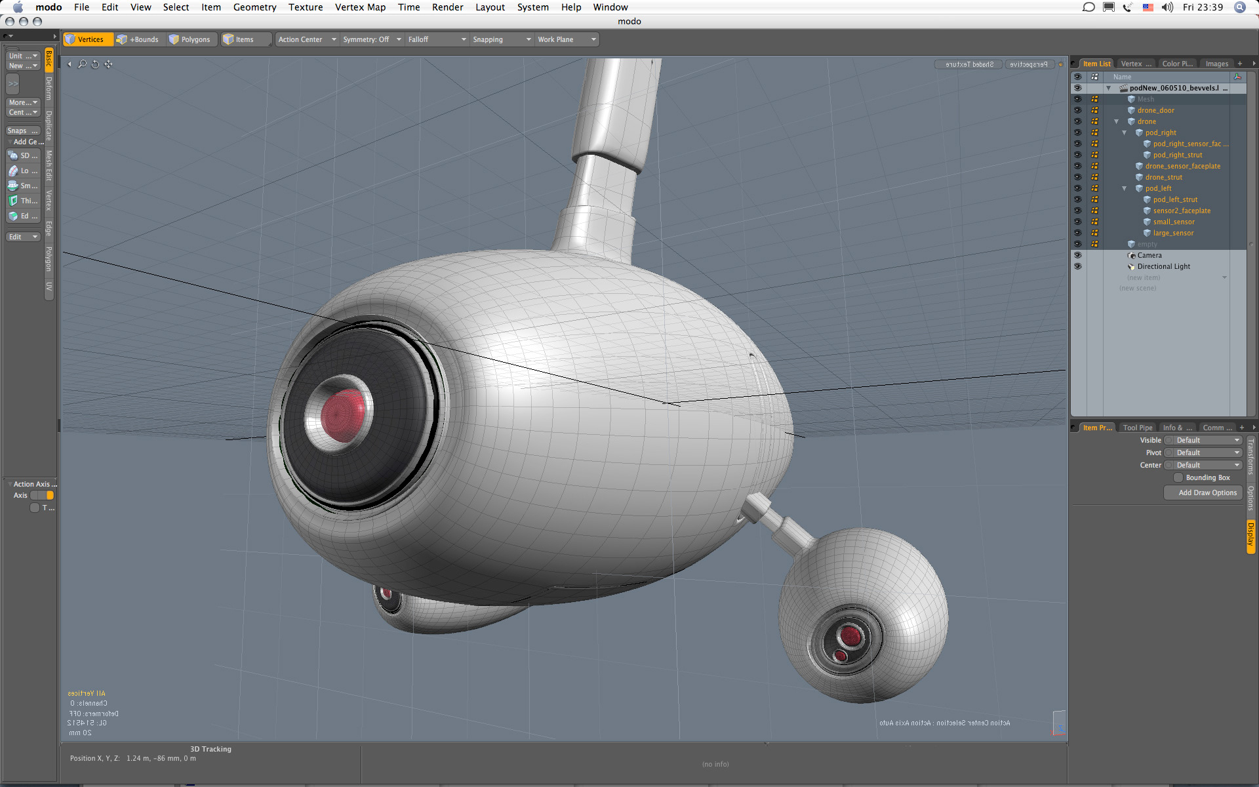Select the Thicken tool icon
Screen dimensions: 1259x787
[x=14, y=201]
